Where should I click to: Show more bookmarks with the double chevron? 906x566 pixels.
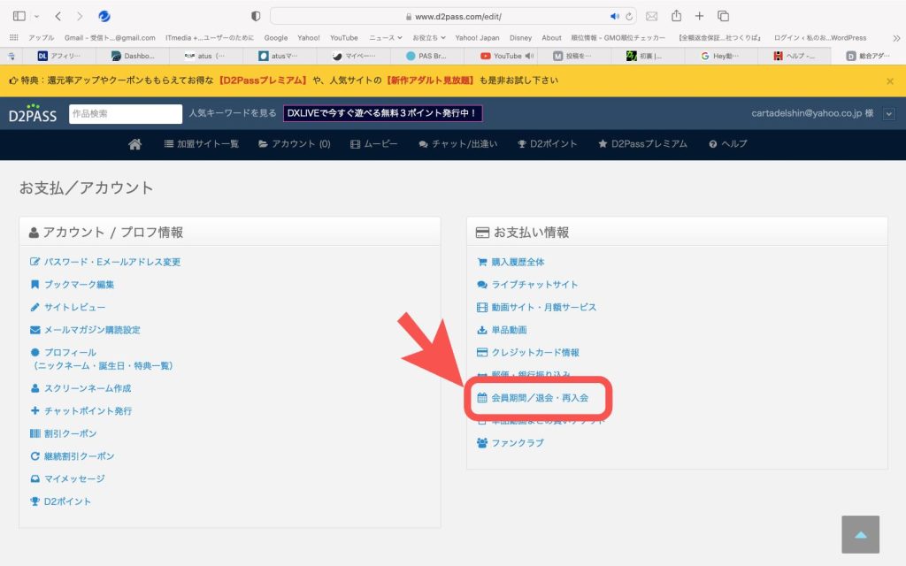896,38
